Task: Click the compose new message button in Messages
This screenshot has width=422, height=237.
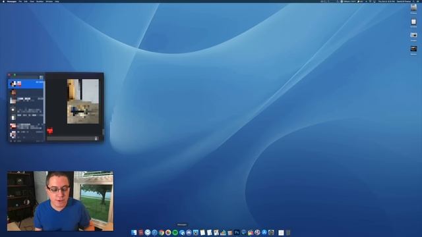Action: point(41,78)
